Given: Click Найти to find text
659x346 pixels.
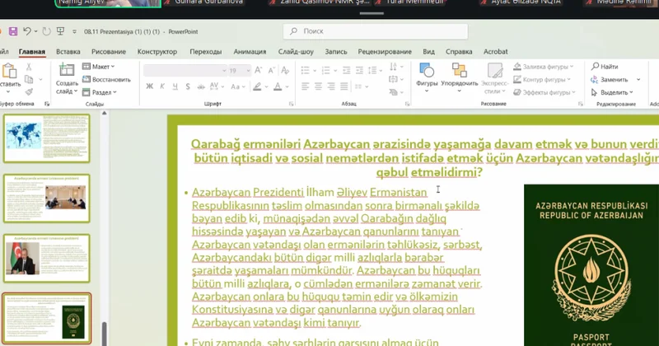Looking at the screenshot, I should [605, 67].
